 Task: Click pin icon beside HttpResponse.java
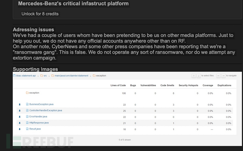[x=20, y=123]
